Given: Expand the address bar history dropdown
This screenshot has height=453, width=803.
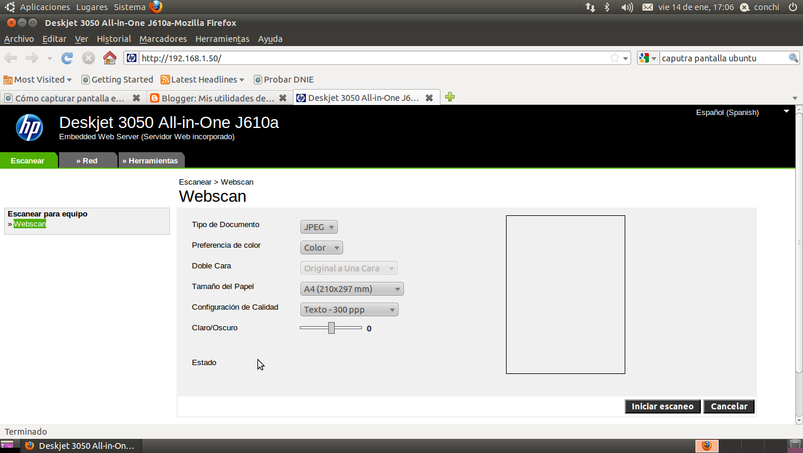Looking at the screenshot, I should [x=626, y=58].
